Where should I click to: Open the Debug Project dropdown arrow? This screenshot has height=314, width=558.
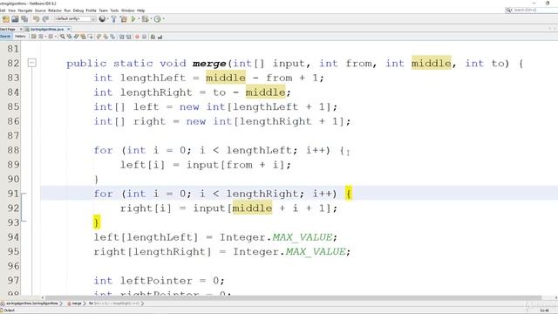coord(151,19)
